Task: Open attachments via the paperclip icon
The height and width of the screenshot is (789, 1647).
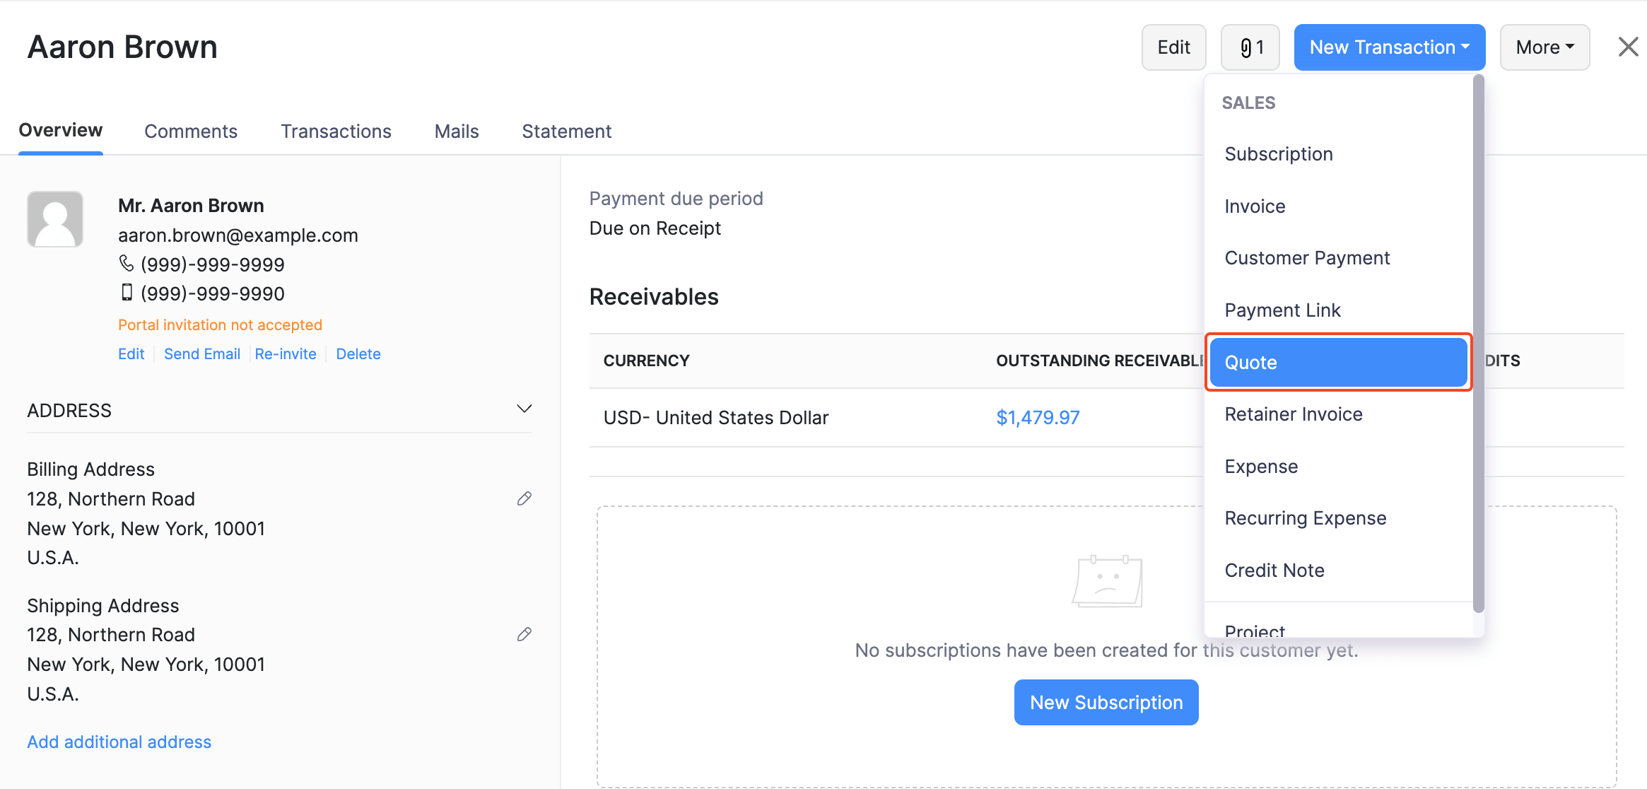Action: 1249,47
